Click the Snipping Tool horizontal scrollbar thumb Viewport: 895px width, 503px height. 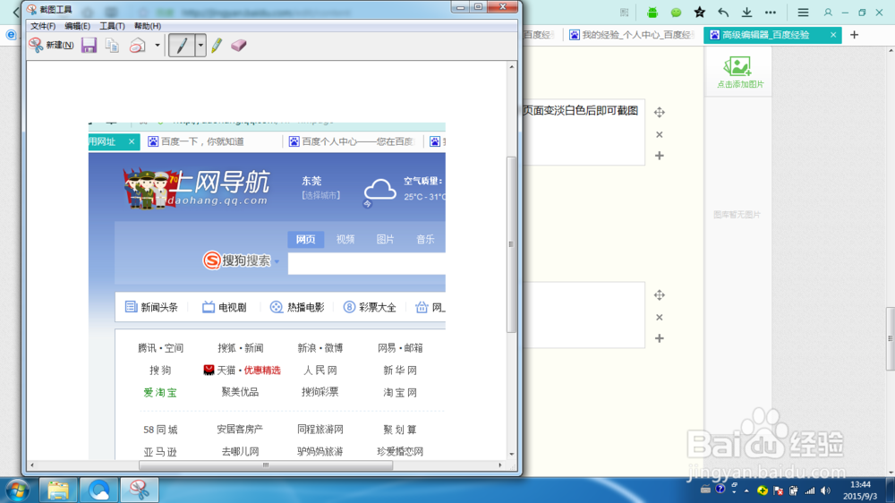266,465
